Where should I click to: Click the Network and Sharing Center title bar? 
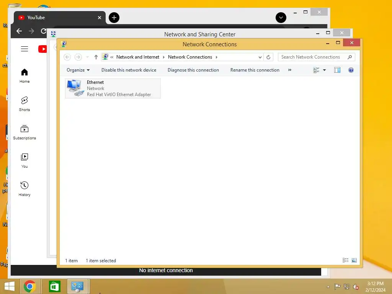tap(199, 34)
